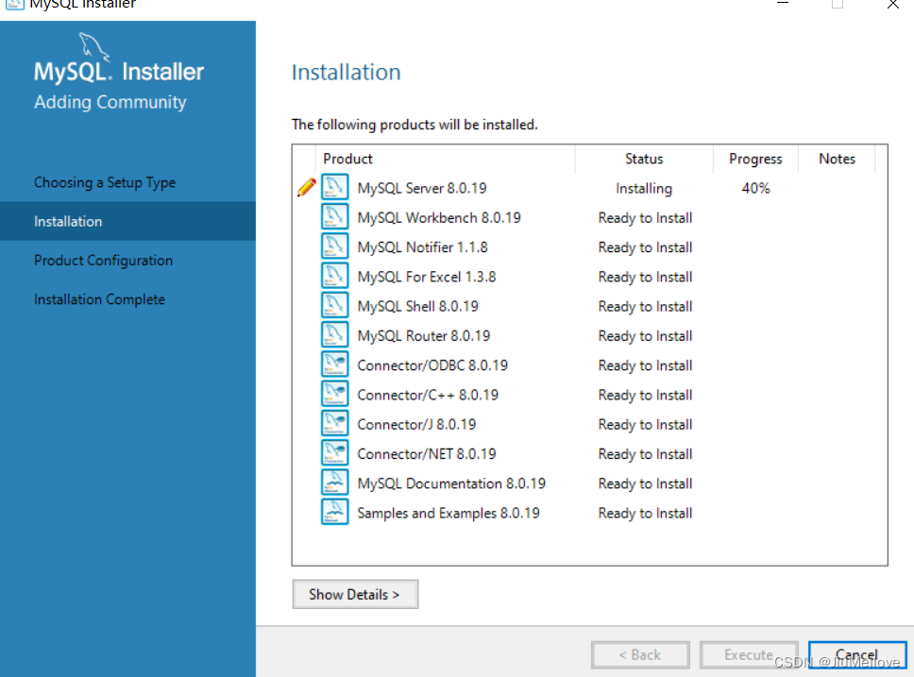Select the MySQL Router 8.0.19 row text
This screenshot has width=914, height=677.
[424, 336]
